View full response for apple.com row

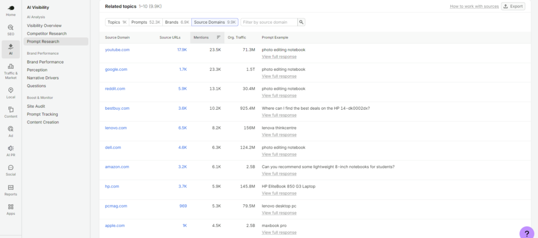coord(279,233)
